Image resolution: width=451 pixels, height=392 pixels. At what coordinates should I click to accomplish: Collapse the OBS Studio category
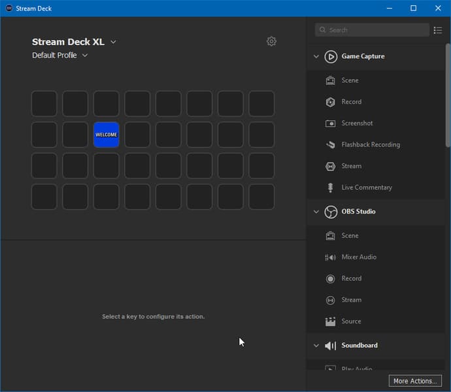(316, 212)
